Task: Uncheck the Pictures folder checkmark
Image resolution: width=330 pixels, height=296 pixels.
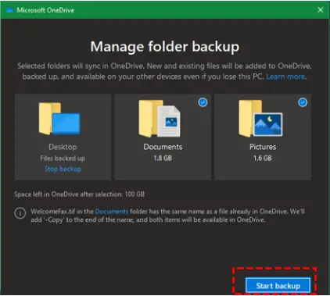Action: click(x=303, y=102)
